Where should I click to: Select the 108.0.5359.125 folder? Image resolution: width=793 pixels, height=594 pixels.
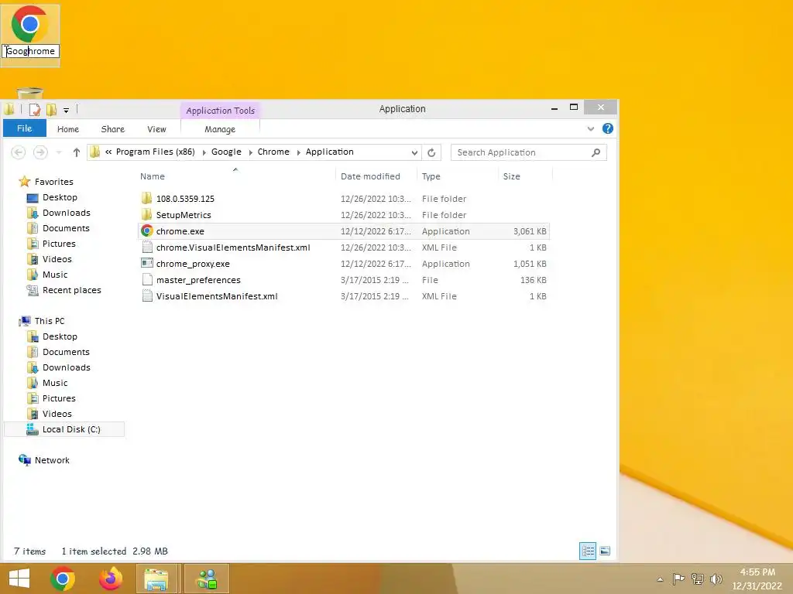pyautogui.click(x=185, y=199)
